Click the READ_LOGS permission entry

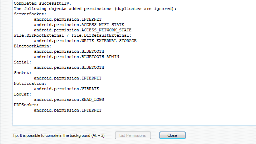pyautogui.click(x=69, y=99)
